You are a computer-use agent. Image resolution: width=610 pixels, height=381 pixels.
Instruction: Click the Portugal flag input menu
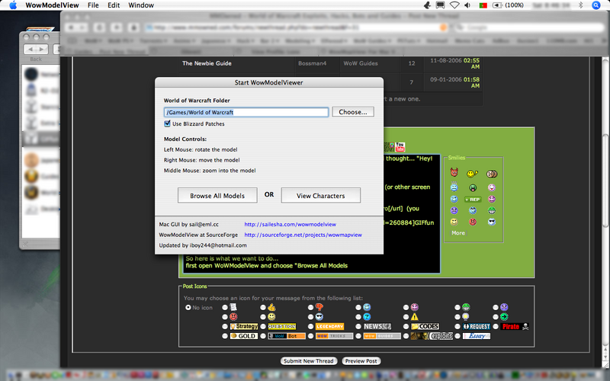coord(483,5)
